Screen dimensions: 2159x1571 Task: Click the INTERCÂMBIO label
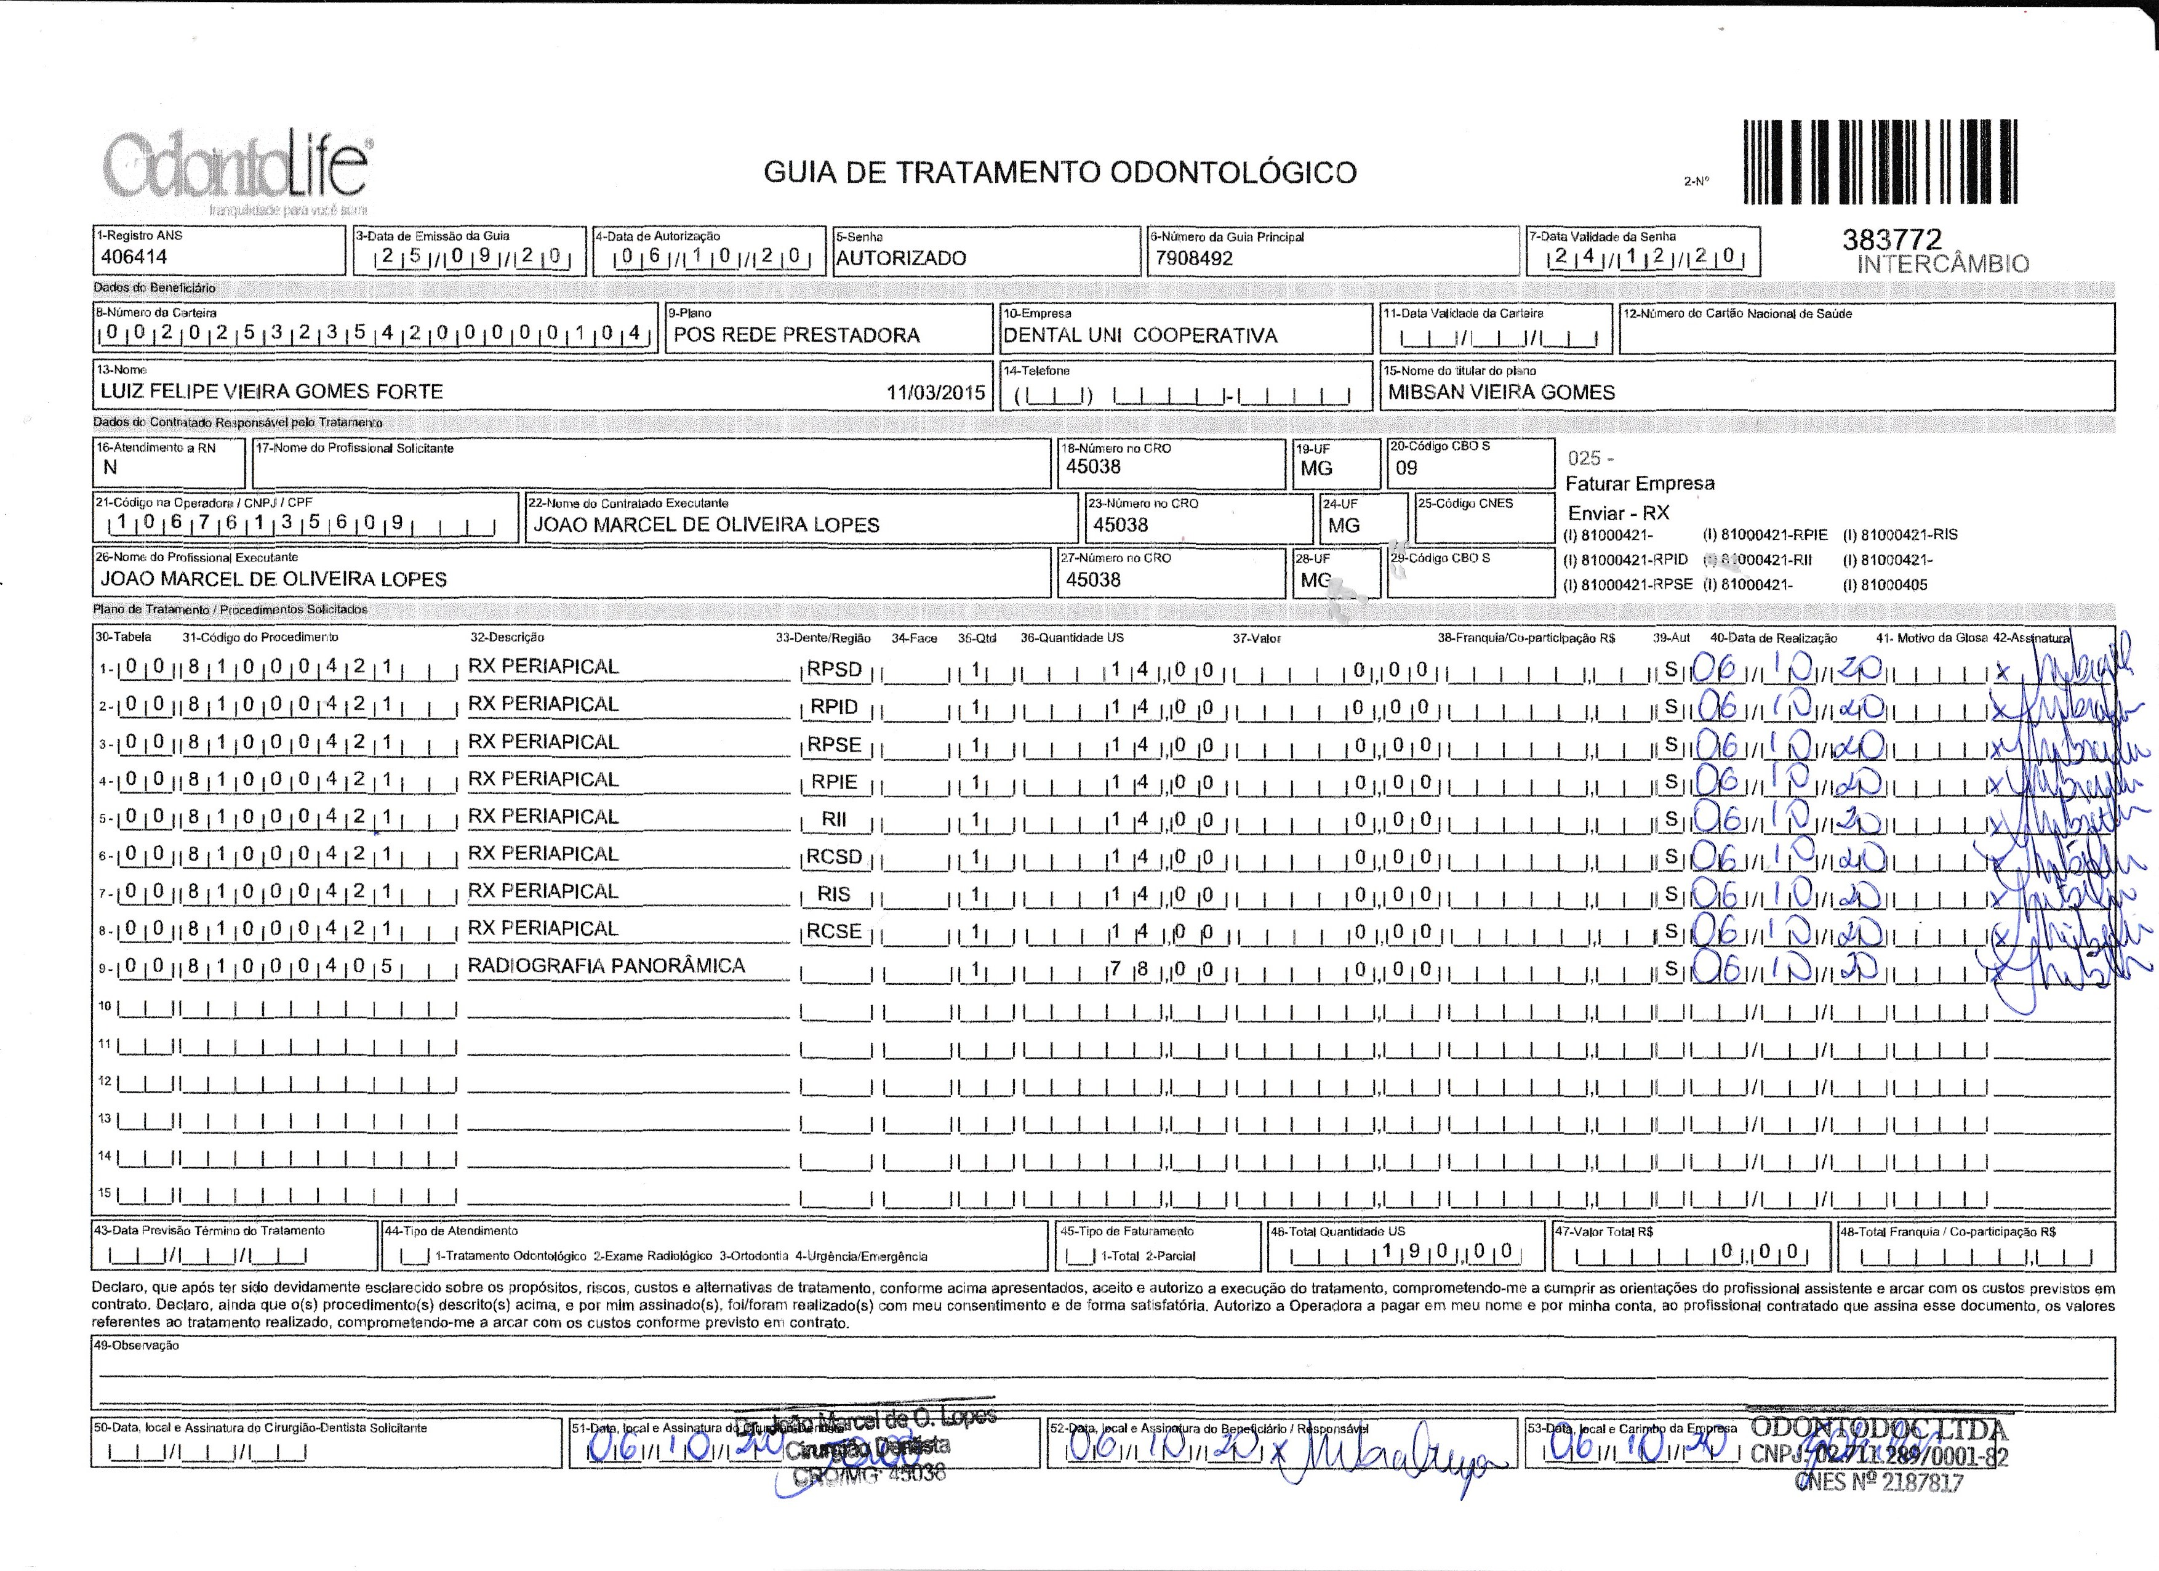(1942, 265)
